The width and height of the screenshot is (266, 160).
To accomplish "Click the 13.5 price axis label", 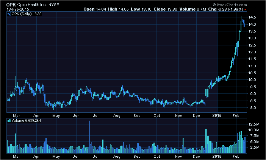I will [253, 31].
